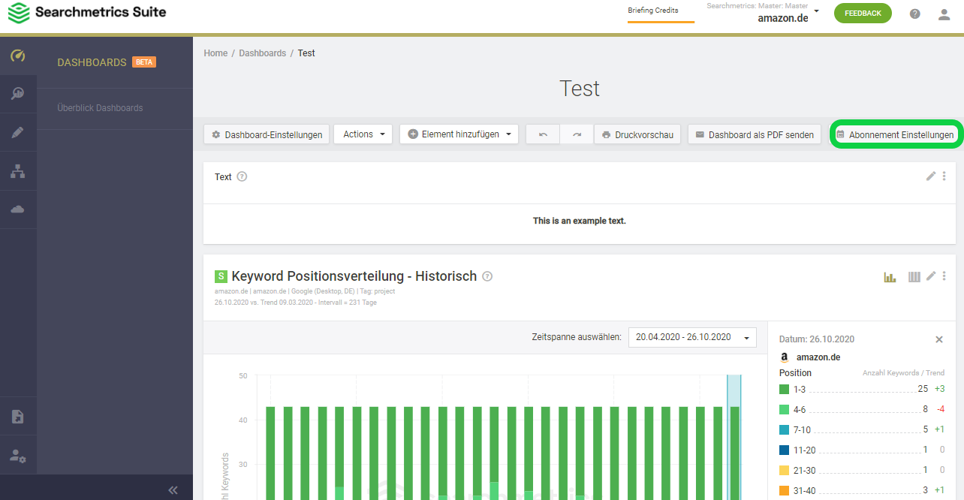
Task: Click the redo arrow button
Action: [x=577, y=134]
